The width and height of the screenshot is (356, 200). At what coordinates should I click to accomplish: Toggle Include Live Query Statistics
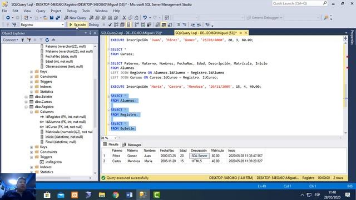(143, 24)
